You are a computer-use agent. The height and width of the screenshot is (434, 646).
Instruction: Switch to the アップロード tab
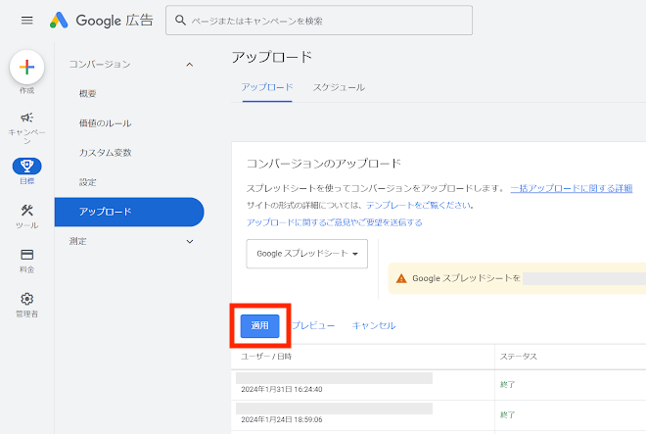point(267,87)
